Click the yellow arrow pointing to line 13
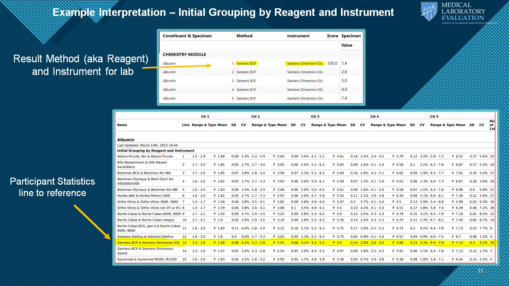This screenshot has width=509, height=286. (92, 222)
